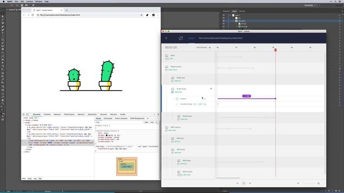Open the Help menu in menu bar
The width and height of the screenshot is (344, 193).
point(47,1)
